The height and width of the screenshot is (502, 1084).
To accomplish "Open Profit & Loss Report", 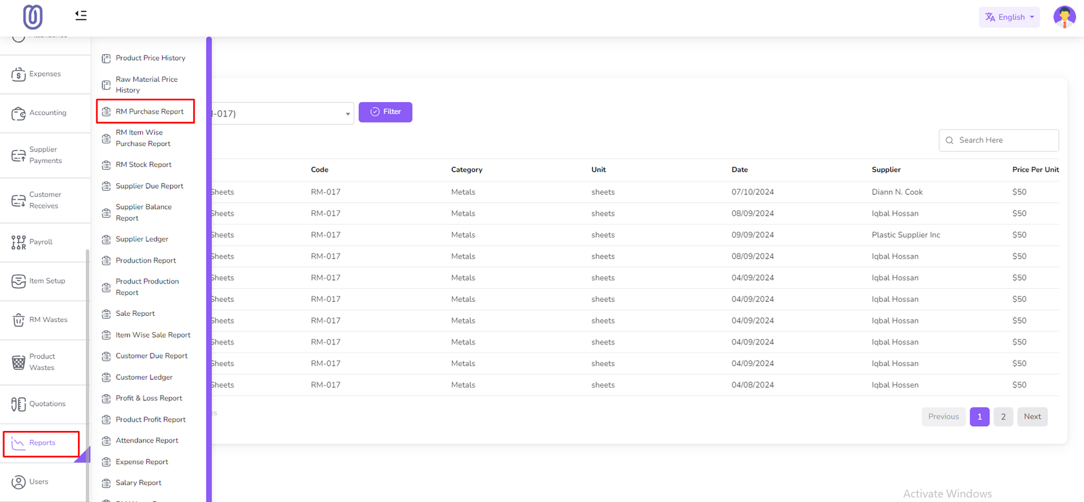I will pyautogui.click(x=148, y=398).
